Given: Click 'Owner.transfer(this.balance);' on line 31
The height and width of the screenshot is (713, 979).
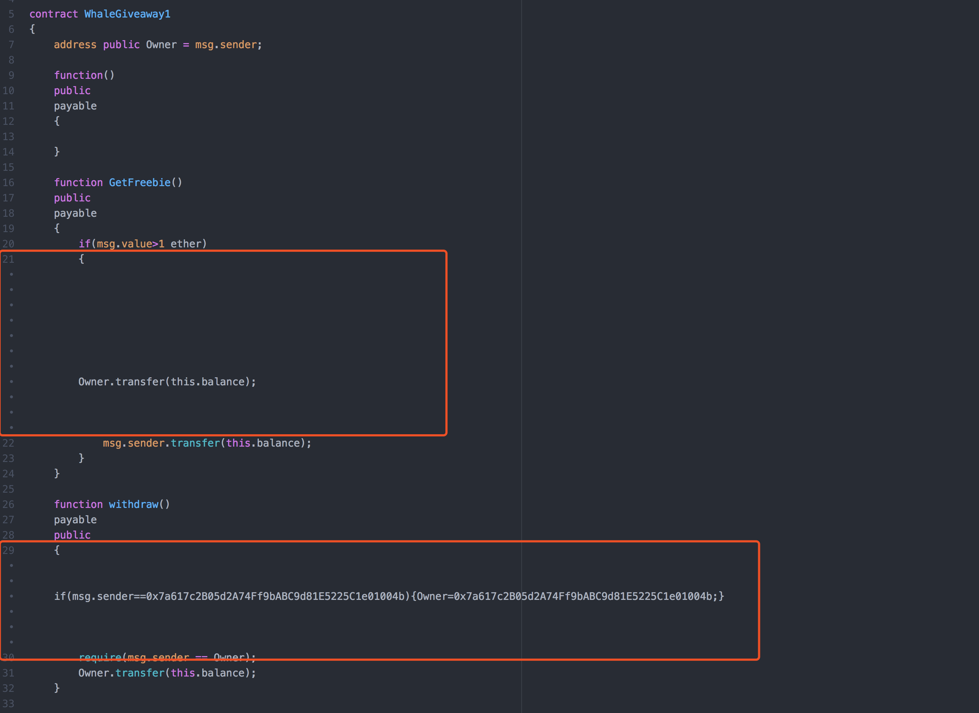Looking at the screenshot, I should pos(167,673).
